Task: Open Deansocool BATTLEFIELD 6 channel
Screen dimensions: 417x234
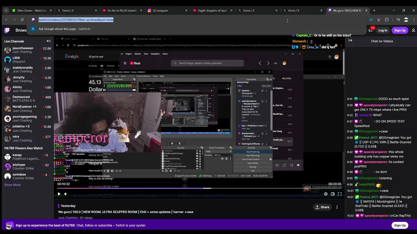Action: (28, 99)
